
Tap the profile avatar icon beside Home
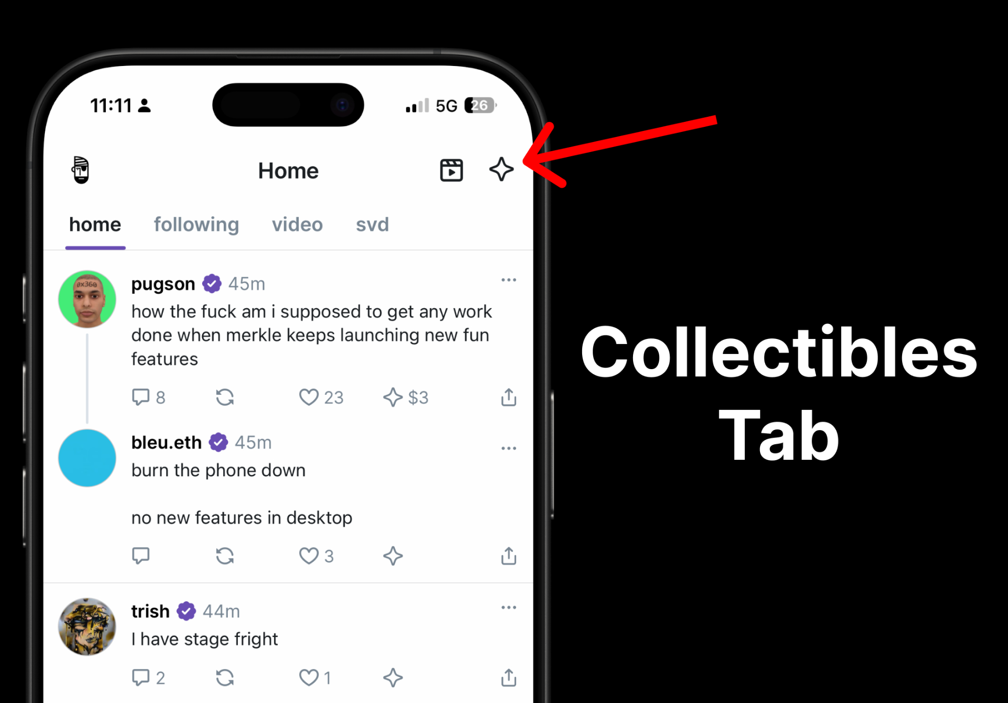81,170
